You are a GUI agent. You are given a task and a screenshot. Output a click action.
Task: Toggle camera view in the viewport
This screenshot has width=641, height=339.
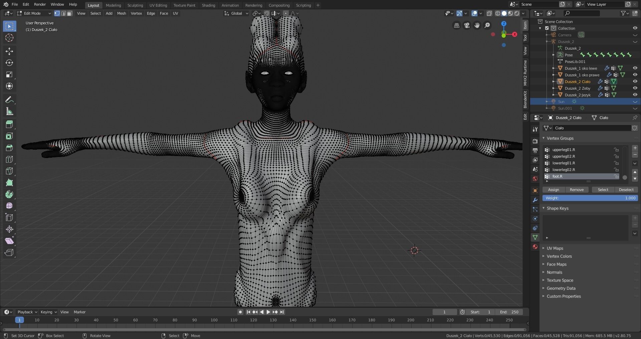coord(467,25)
